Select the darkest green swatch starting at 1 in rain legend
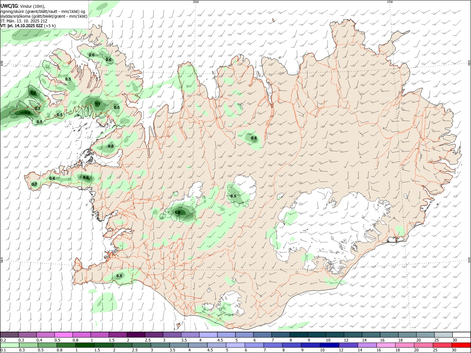 pos(85,345)
